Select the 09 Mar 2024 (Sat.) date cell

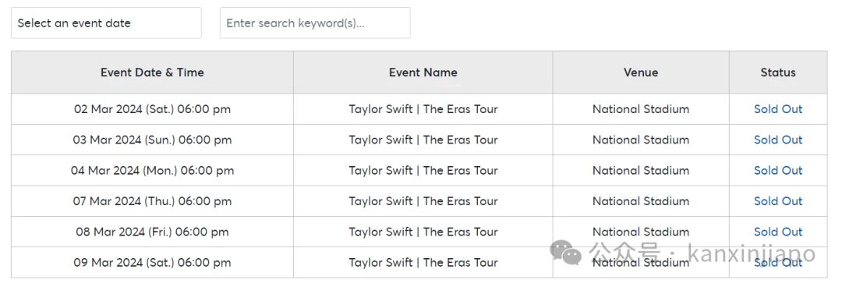[153, 262]
